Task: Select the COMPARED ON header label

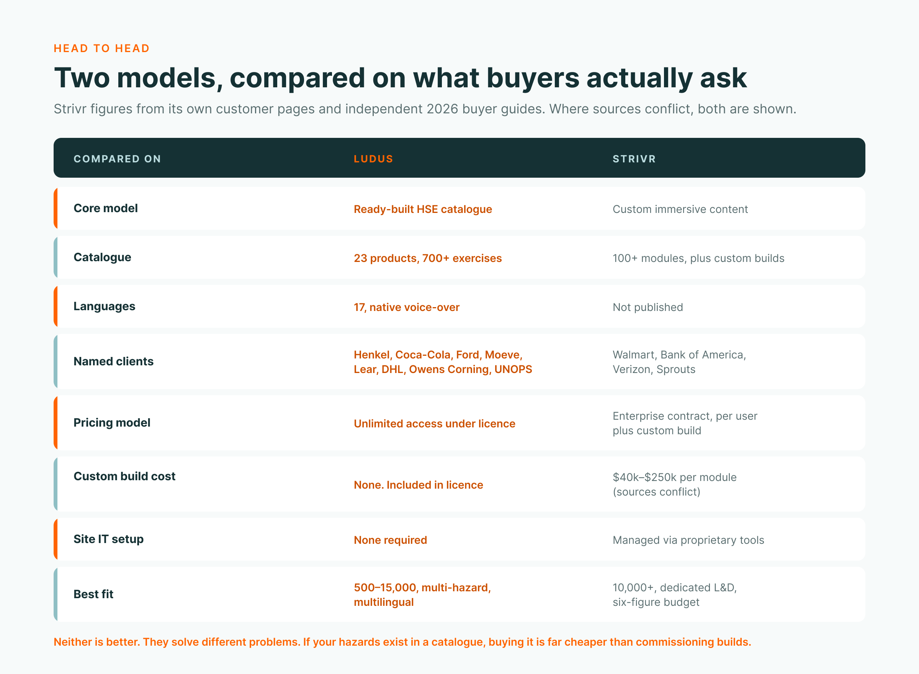Action: 118,159
